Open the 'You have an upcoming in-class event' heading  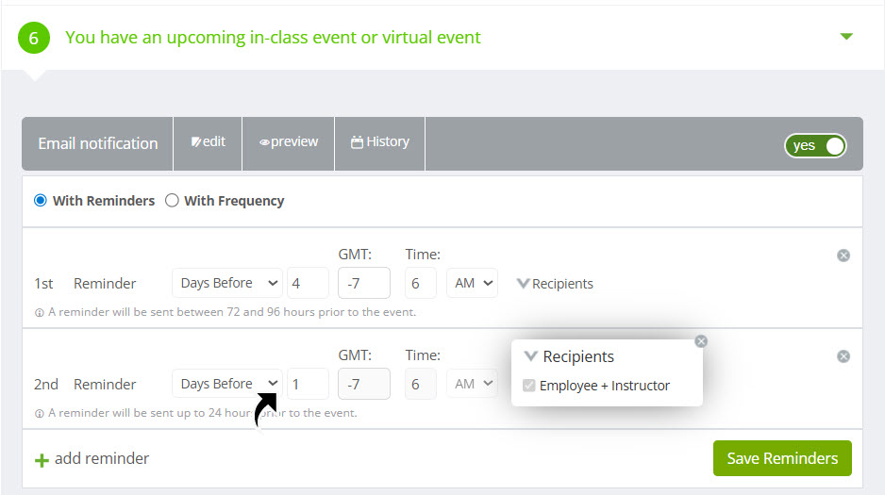pos(273,37)
